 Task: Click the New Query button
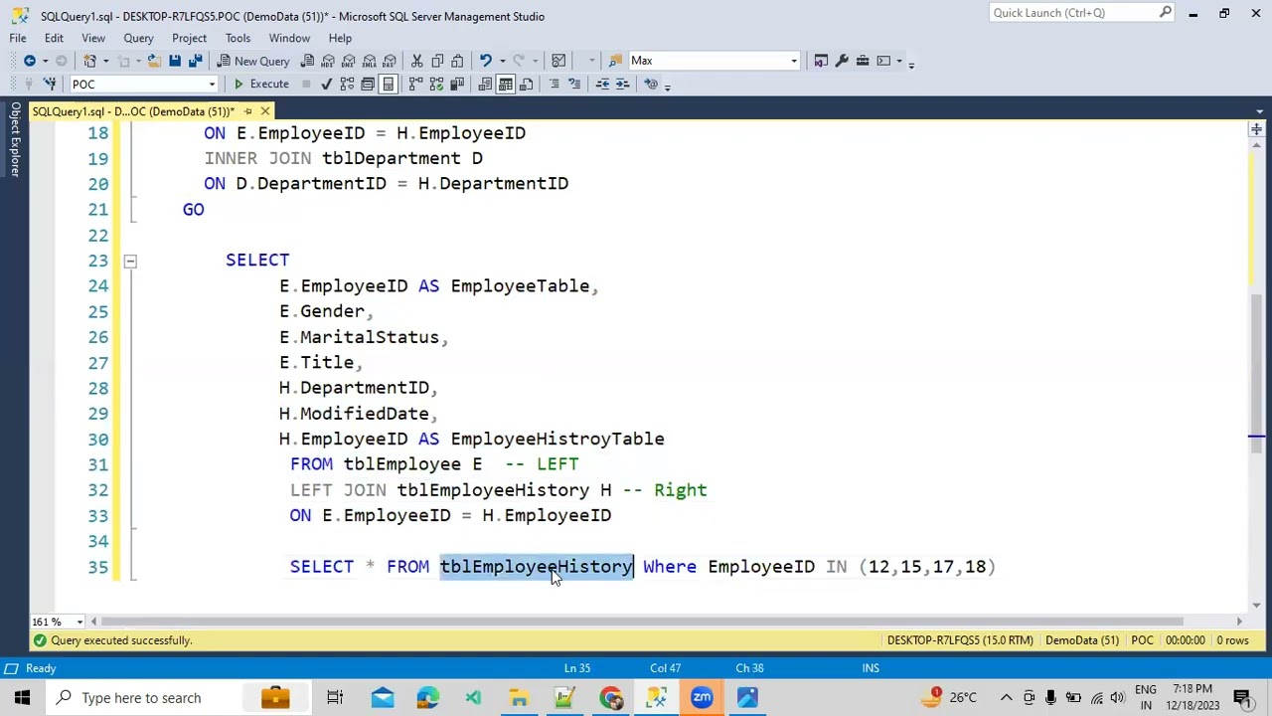tap(252, 61)
